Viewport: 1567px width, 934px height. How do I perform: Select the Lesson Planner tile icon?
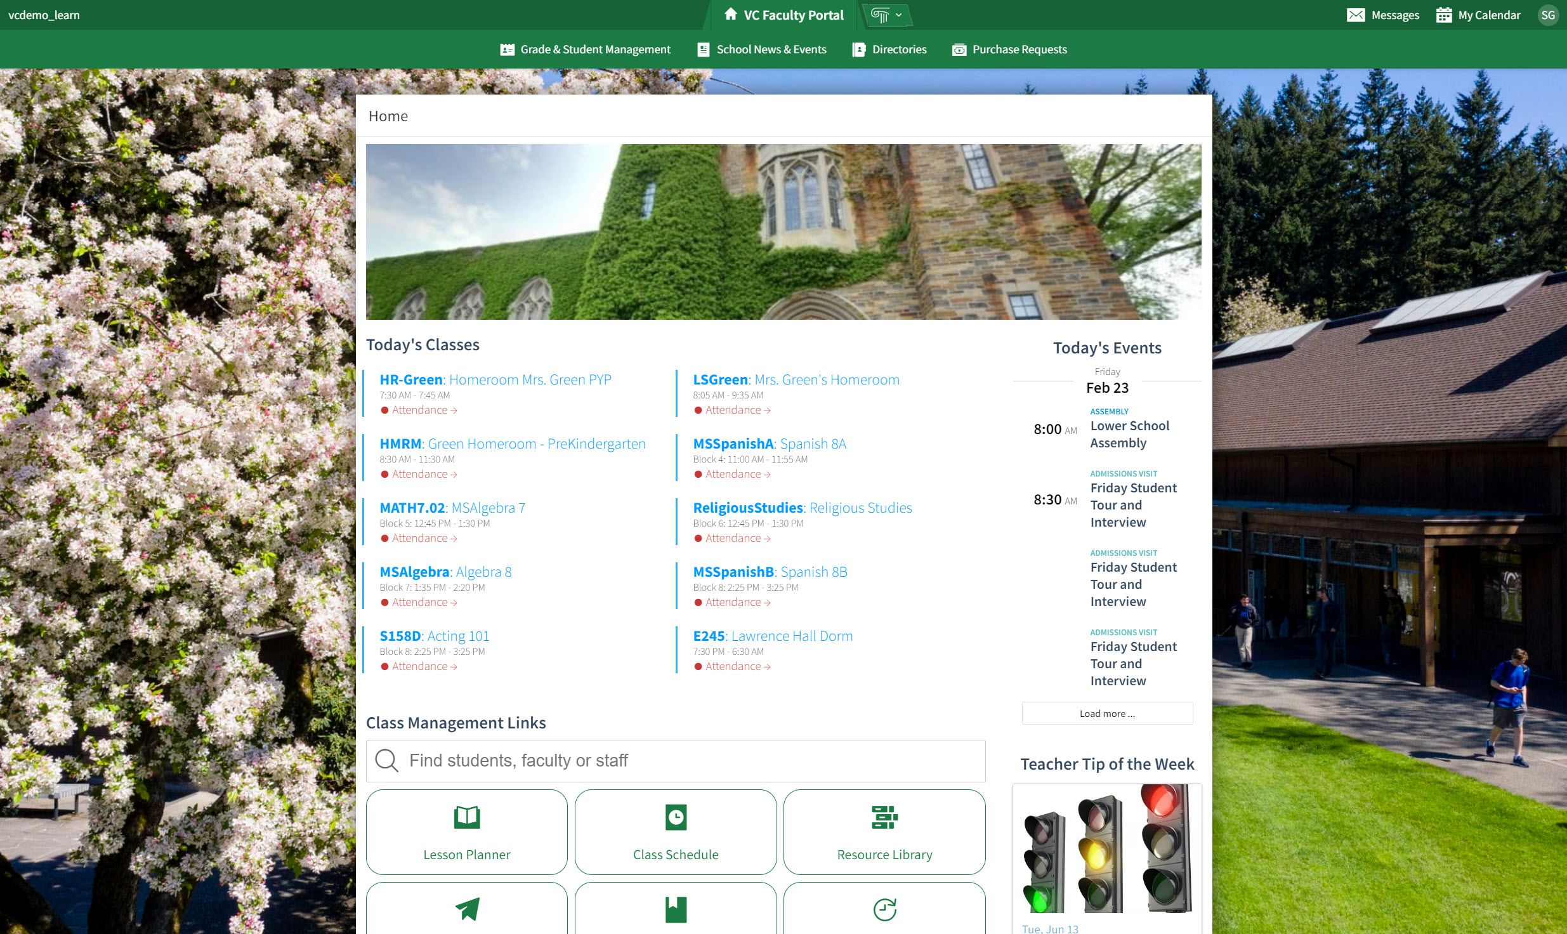(466, 817)
